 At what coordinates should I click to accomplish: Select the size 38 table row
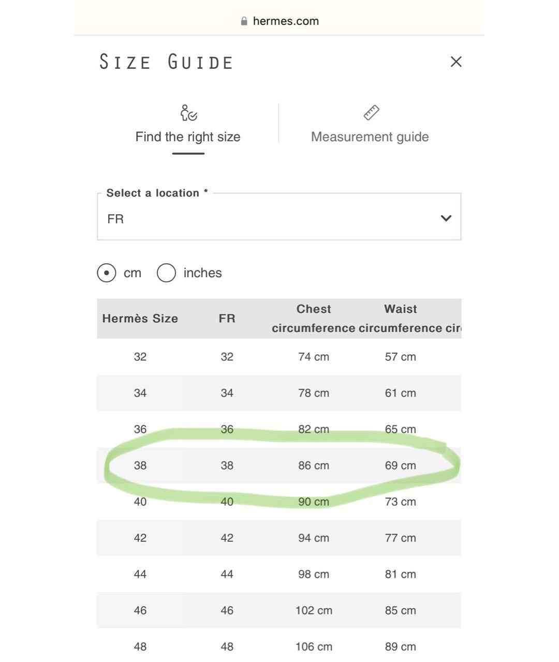(x=279, y=465)
